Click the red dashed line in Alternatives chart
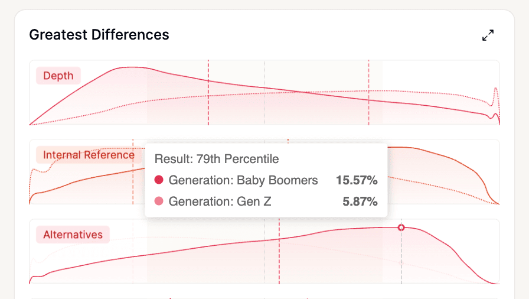 [x=279, y=260]
